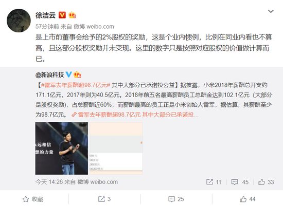The width and height of the screenshot is (283, 206).
Task: Open 徐洁云's profile avatar
Action: 19,21
